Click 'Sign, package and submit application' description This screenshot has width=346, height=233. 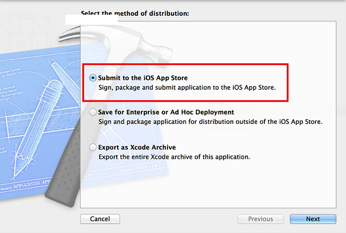click(187, 87)
